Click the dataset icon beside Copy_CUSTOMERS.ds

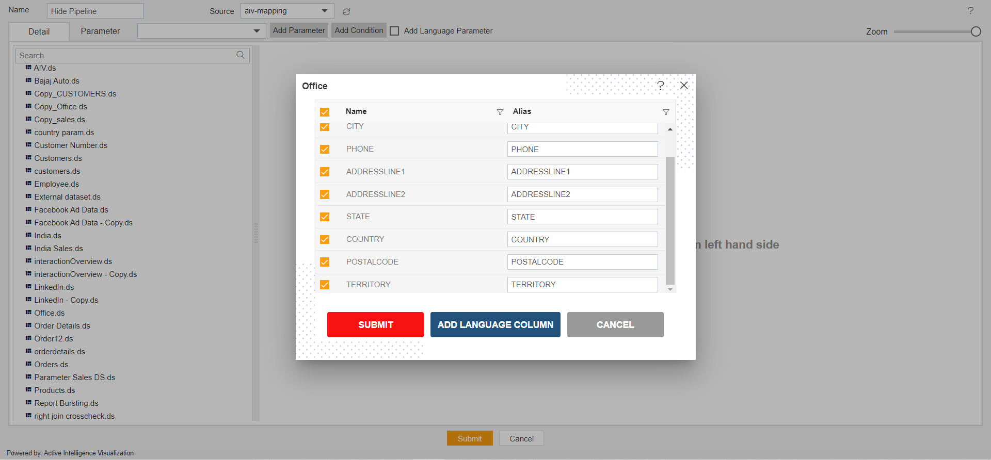28,93
